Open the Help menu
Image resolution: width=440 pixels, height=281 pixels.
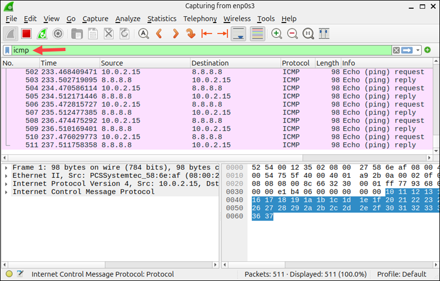click(x=289, y=19)
